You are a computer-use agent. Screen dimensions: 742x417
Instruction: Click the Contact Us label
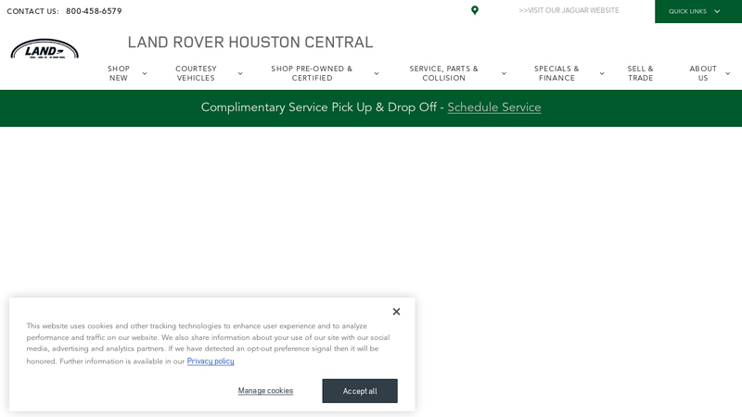[x=32, y=11]
